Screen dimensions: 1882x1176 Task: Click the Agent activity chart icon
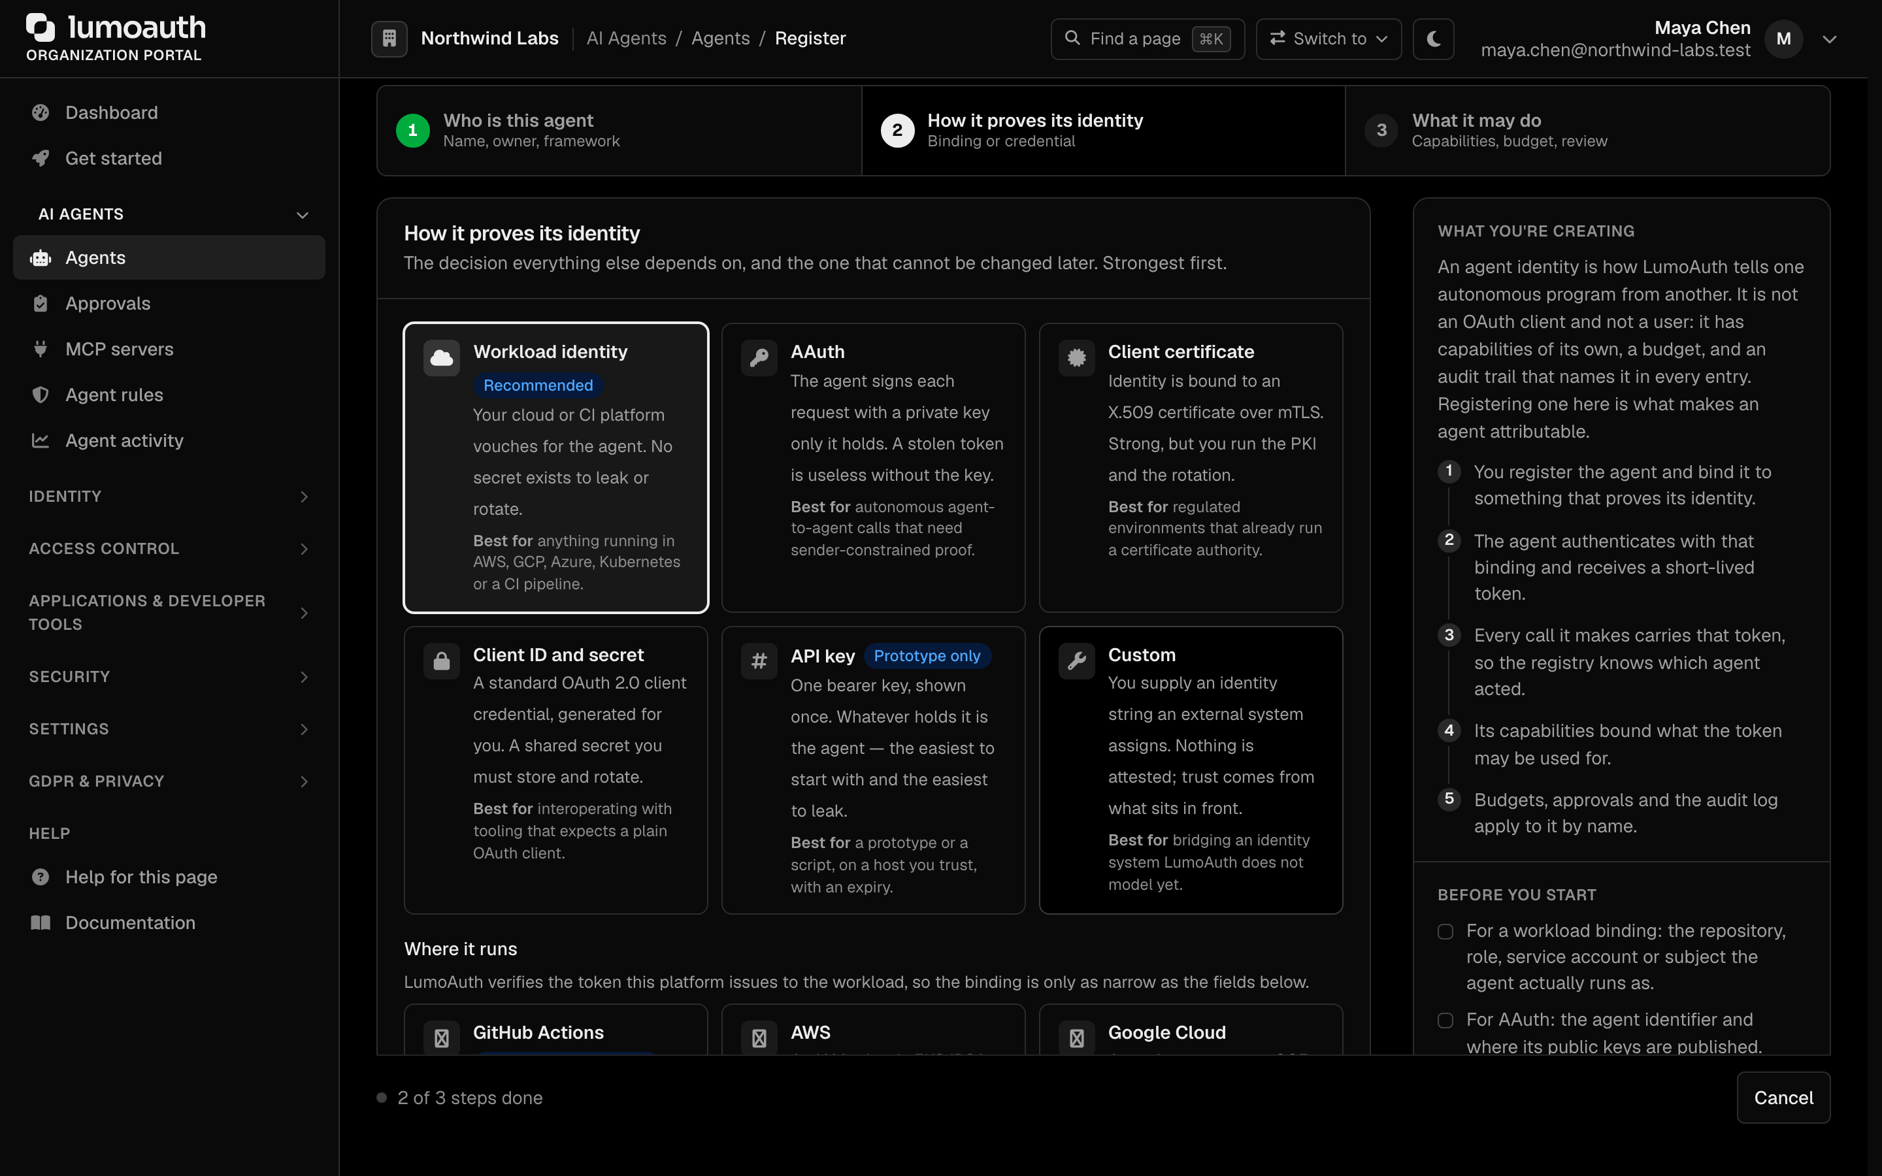(41, 440)
